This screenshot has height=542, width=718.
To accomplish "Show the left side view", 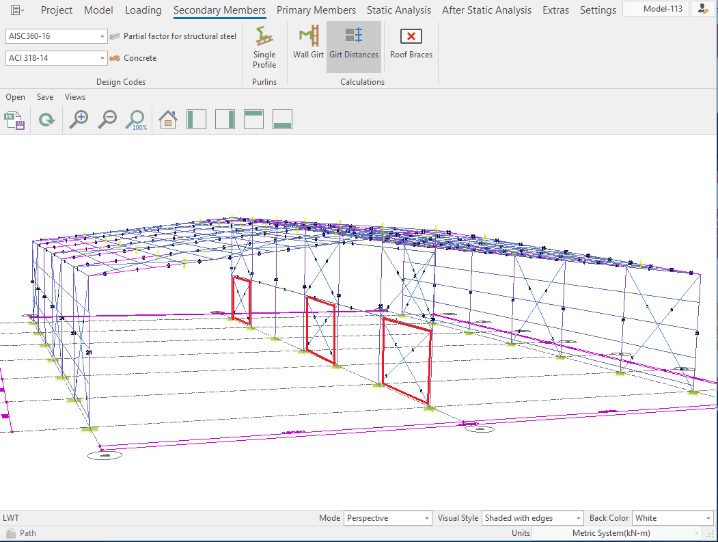I will (x=196, y=120).
